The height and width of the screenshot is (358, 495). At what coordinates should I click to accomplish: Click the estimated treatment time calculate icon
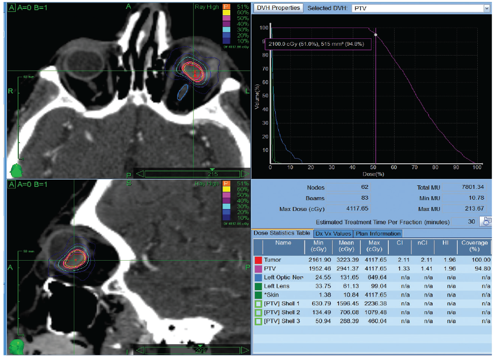click(x=486, y=221)
